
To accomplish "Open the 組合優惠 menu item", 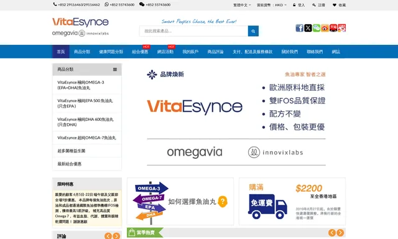I will click(x=140, y=52).
